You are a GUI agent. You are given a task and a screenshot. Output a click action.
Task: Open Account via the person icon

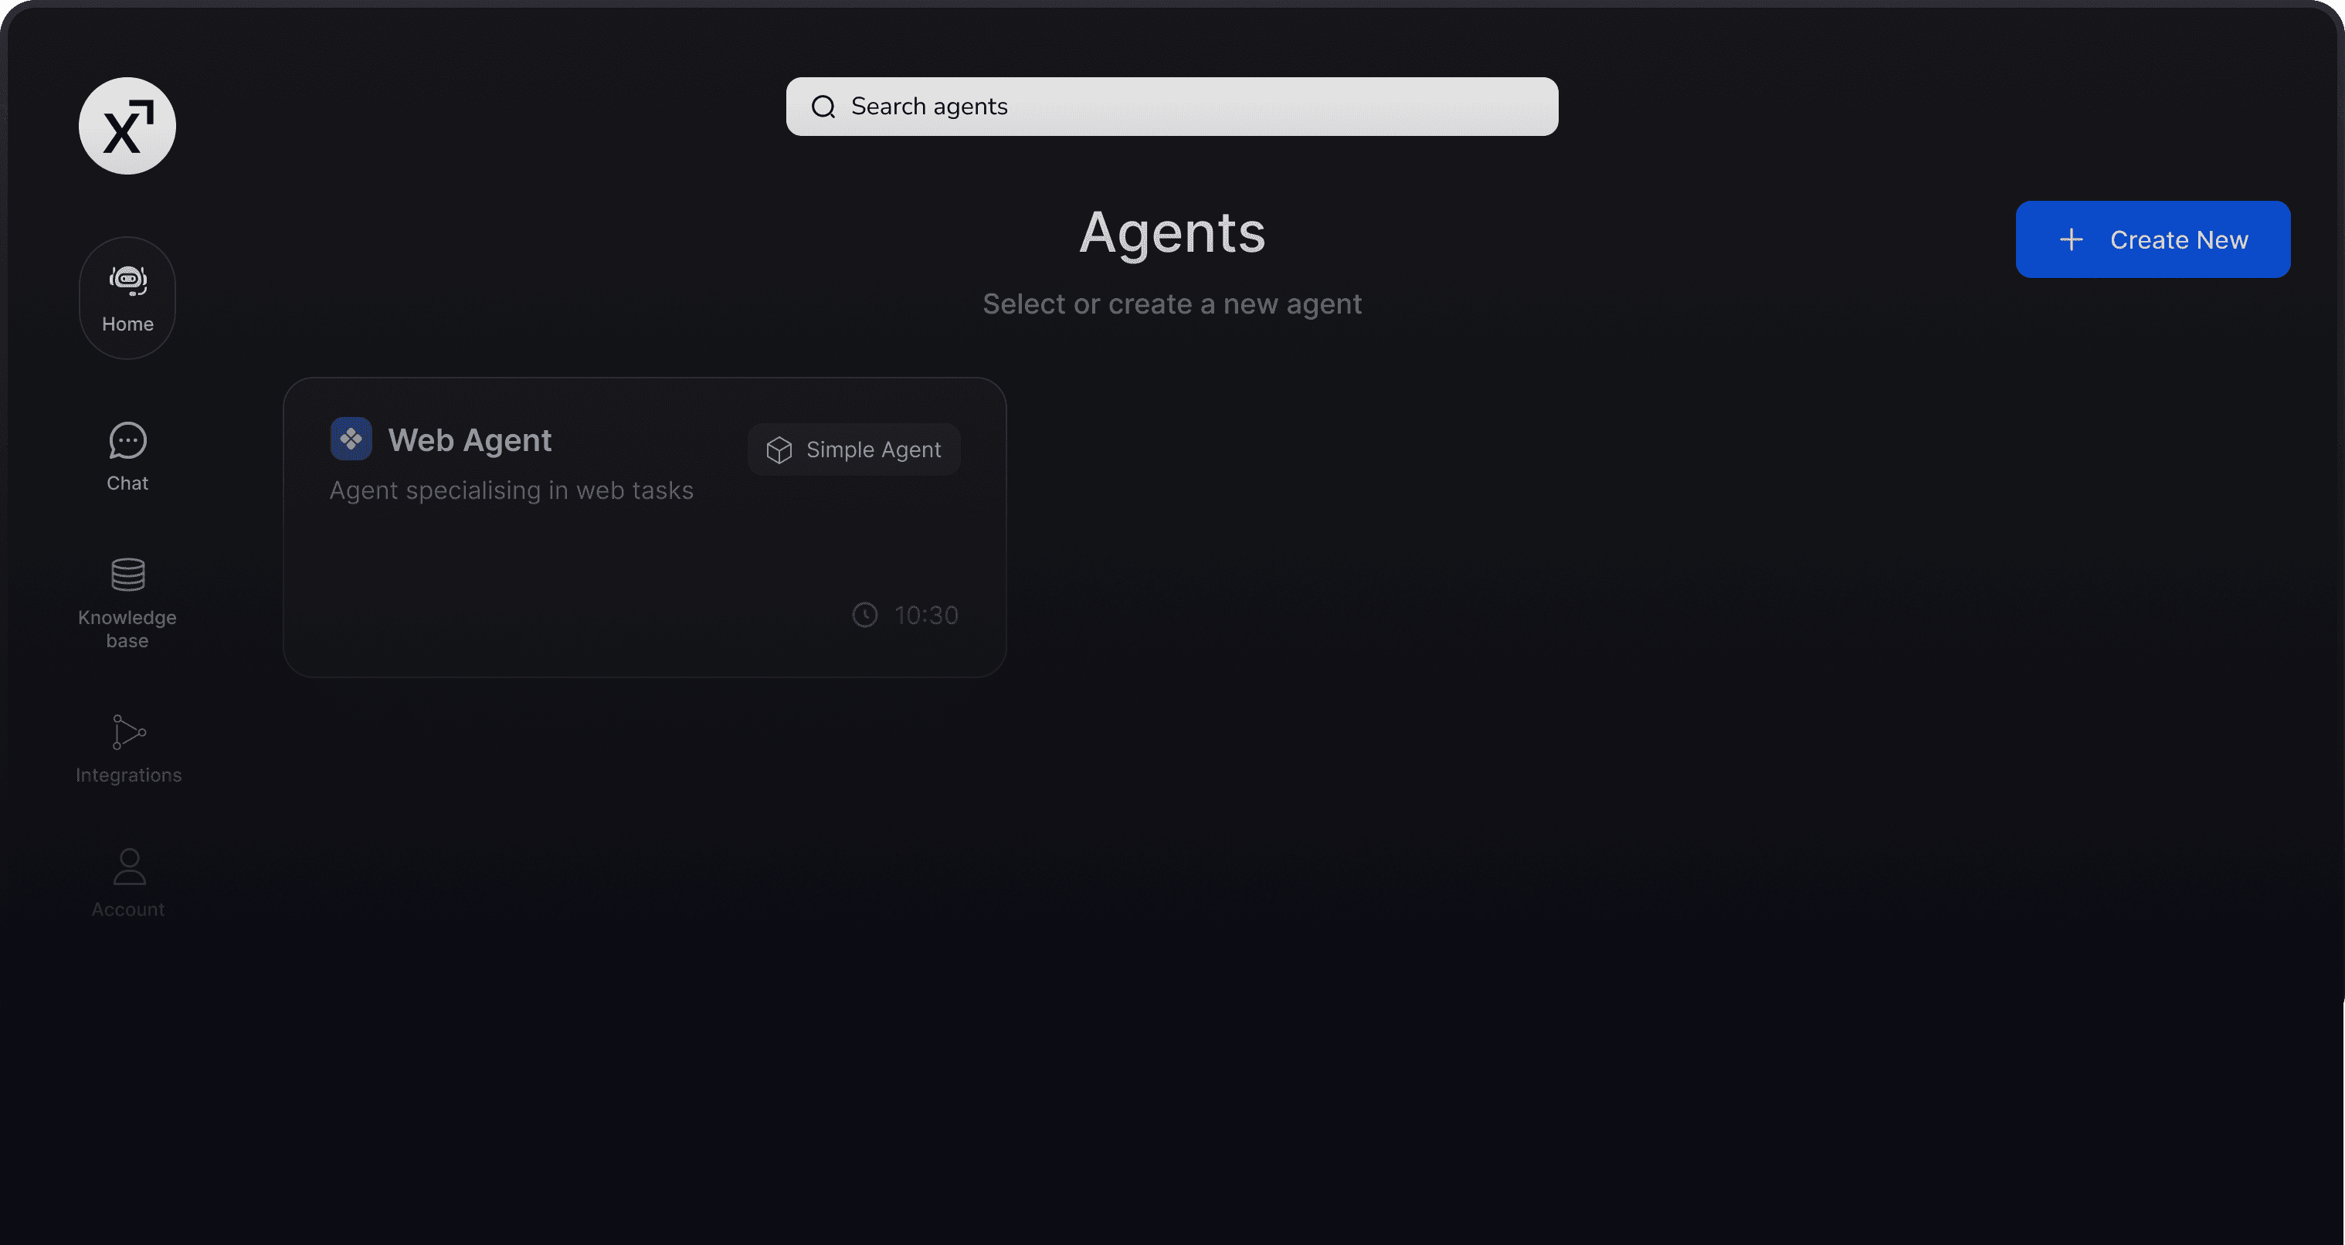129,867
